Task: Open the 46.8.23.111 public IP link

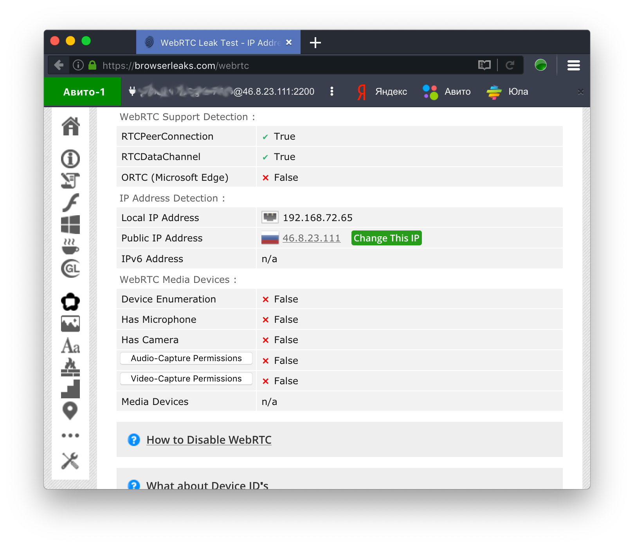Action: coord(312,238)
